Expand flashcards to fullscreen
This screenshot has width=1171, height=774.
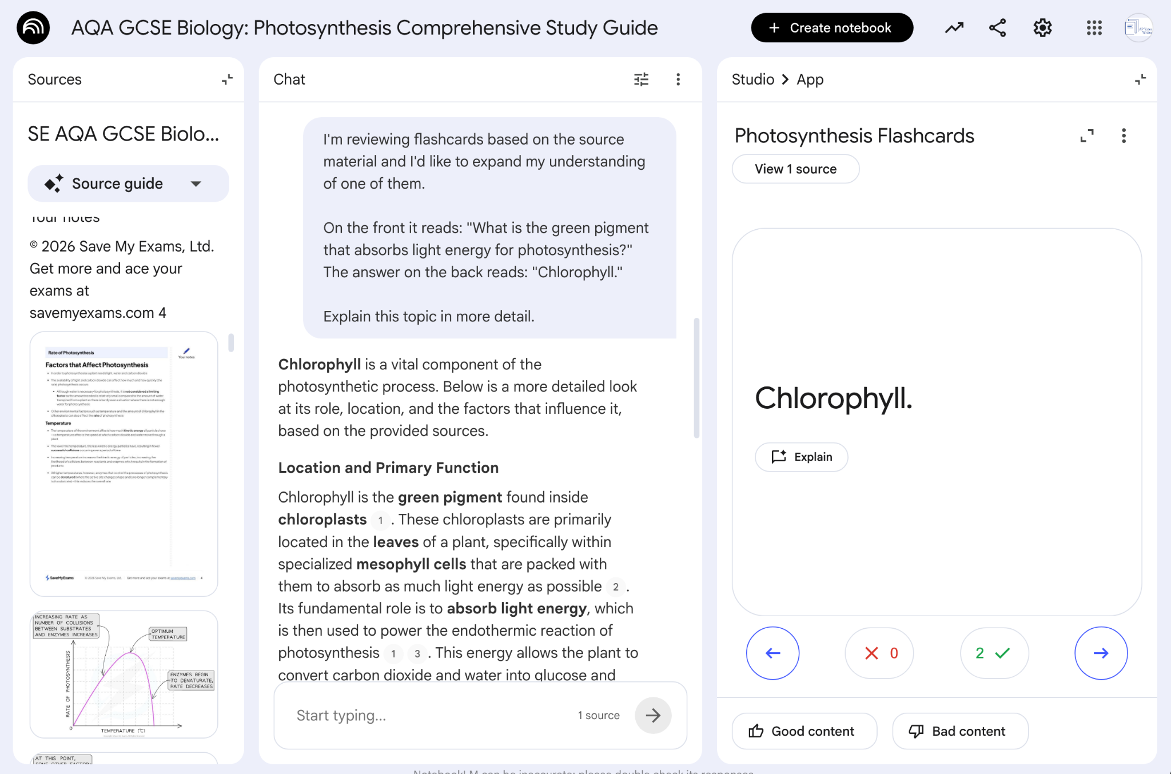(1087, 135)
